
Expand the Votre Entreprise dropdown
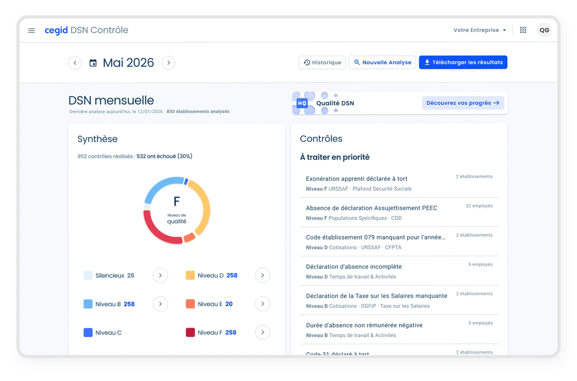(480, 30)
